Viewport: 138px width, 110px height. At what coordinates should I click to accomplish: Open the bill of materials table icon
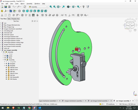(x=33, y=15)
